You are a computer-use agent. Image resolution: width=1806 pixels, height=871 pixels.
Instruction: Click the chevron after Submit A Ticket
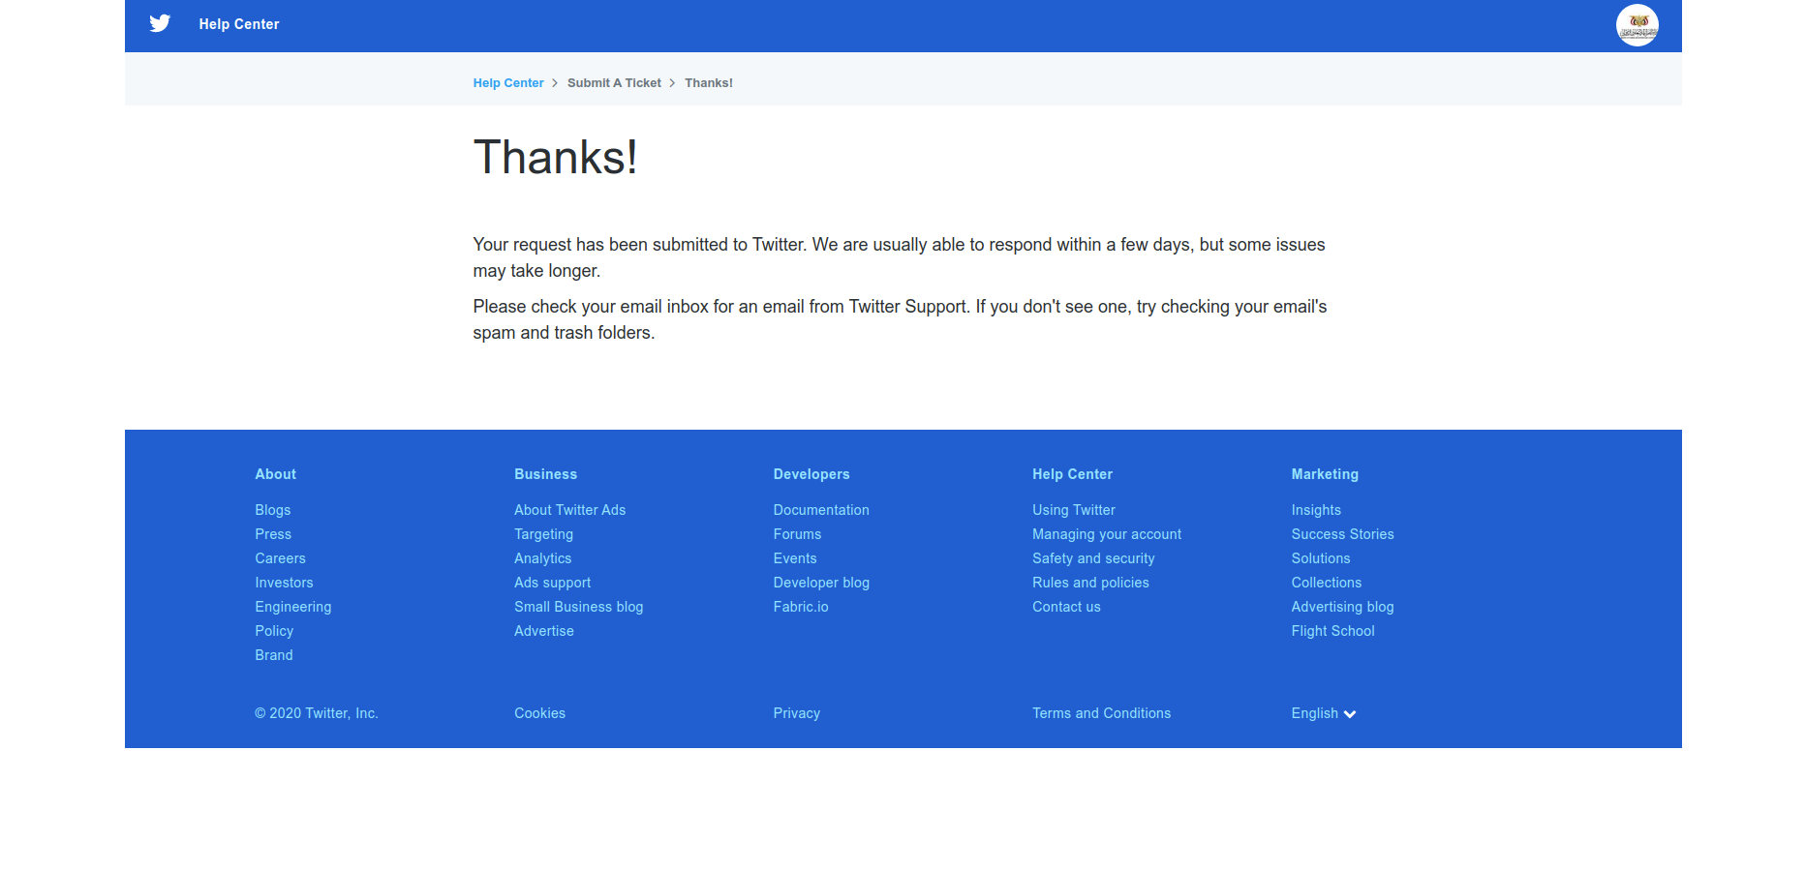click(x=672, y=83)
